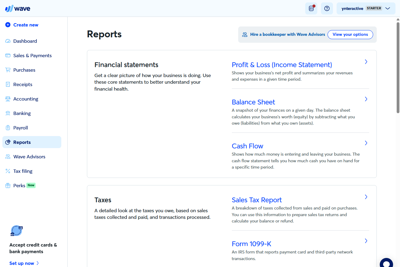The height and width of the screenshot is (267, 400).
Task: Click View your options button
Action: click(x=350, y=35)
